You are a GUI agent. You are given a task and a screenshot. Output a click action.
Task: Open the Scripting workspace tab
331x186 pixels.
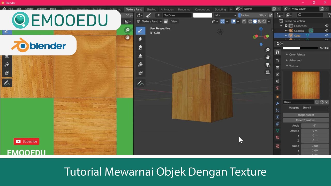click(220, 9)
